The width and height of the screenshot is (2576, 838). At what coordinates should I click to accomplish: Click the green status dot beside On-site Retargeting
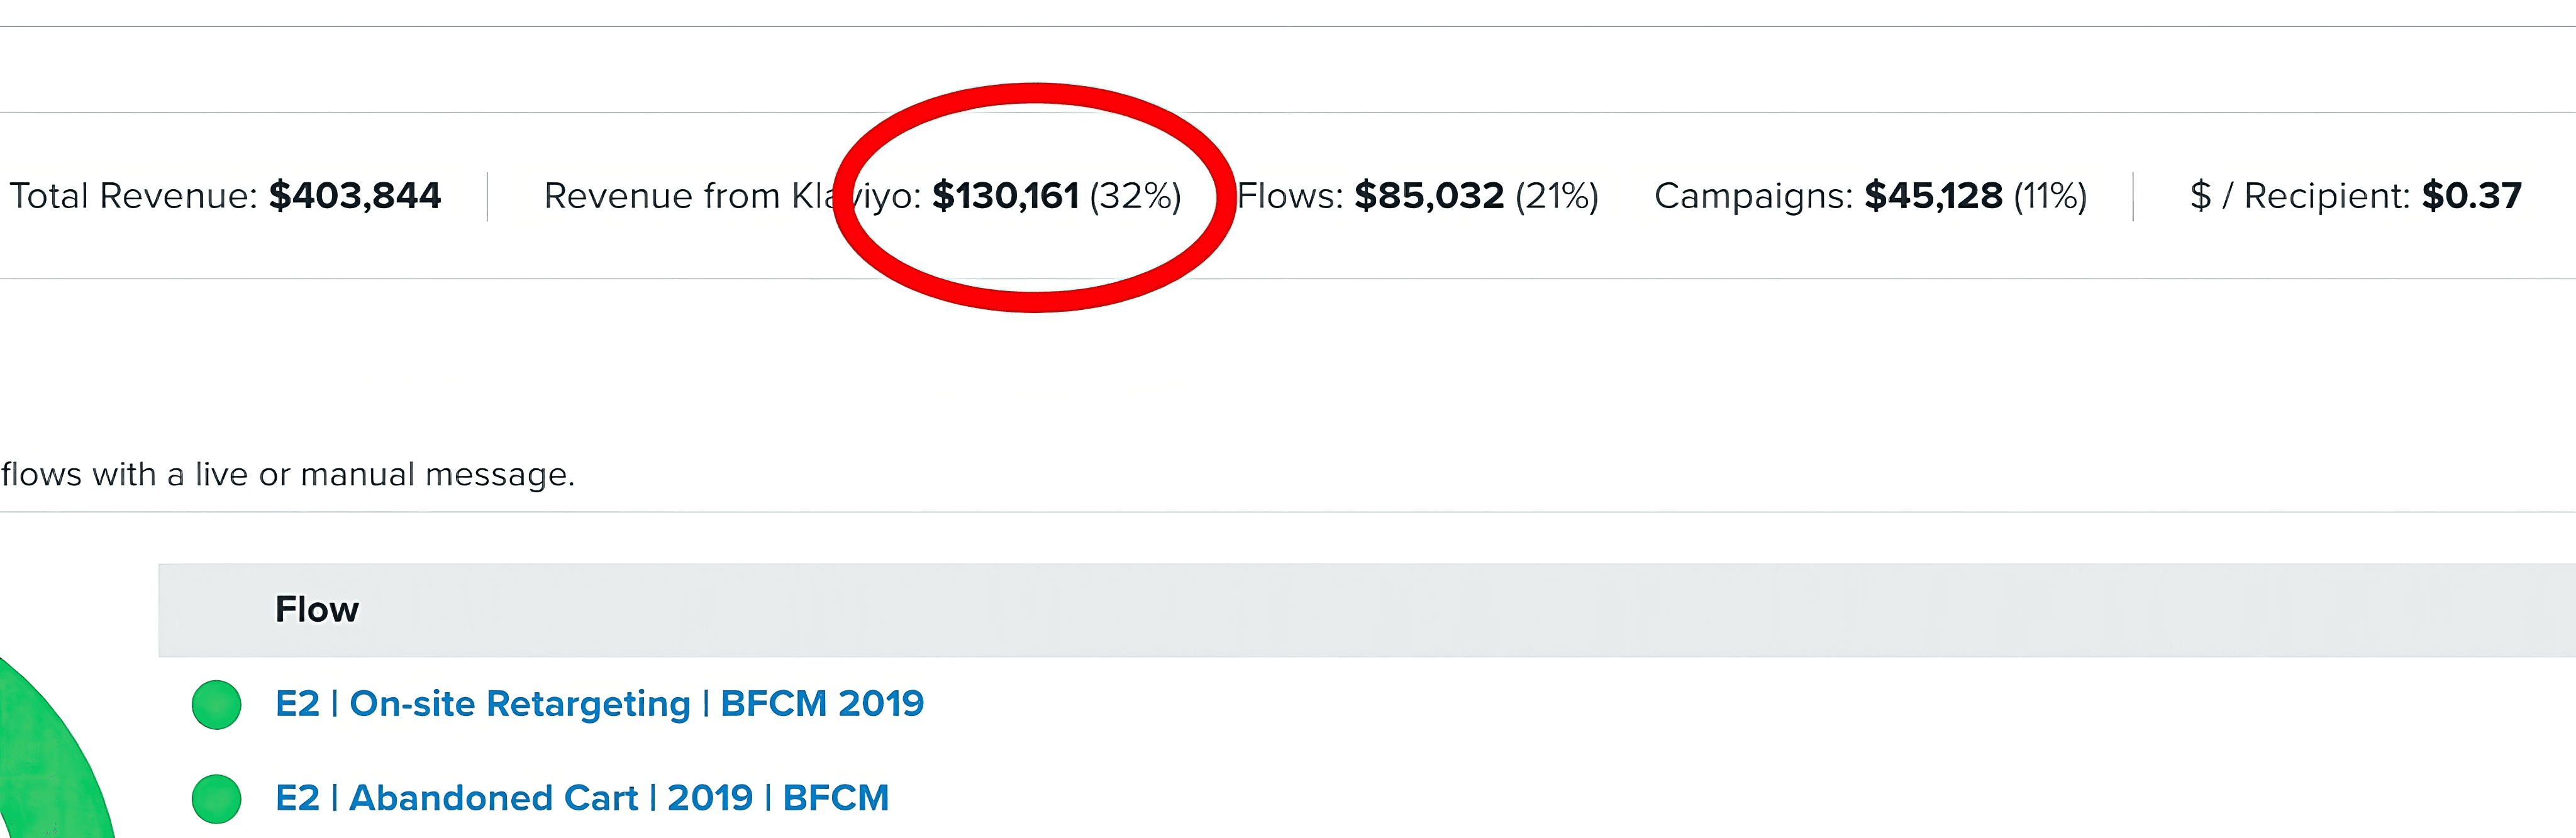pyautogui.click(x=216, y=704)
